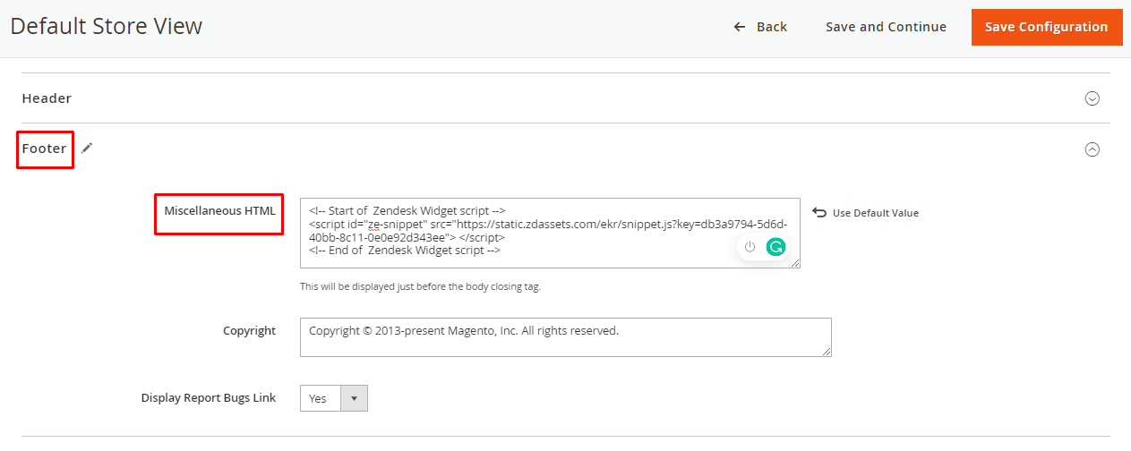
Task: Click the Save and Continue button
Action: 886,27
